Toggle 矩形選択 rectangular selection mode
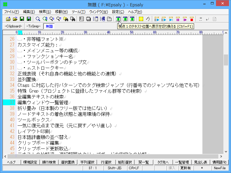Image resolution: width=231 pixels, height=173 pixels. click(x=126, y=162)
